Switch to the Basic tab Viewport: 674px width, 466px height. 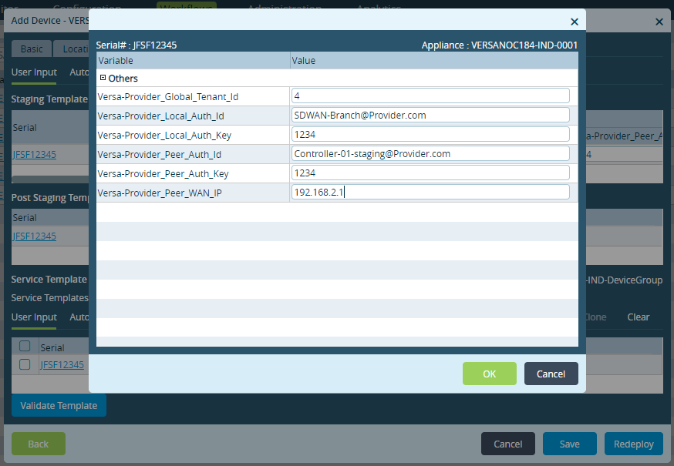coord(32,49)
